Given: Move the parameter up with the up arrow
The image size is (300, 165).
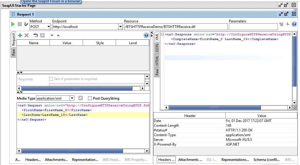Looking at the screenshot, I should (58, 35).
